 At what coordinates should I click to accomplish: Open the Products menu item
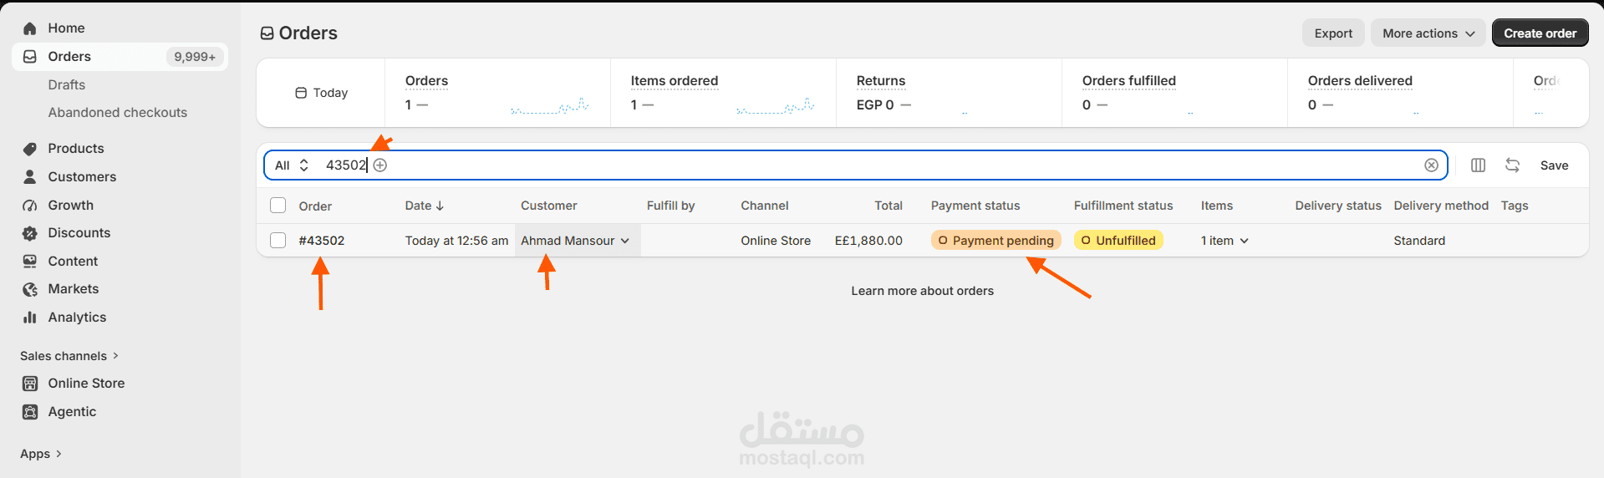120,149
